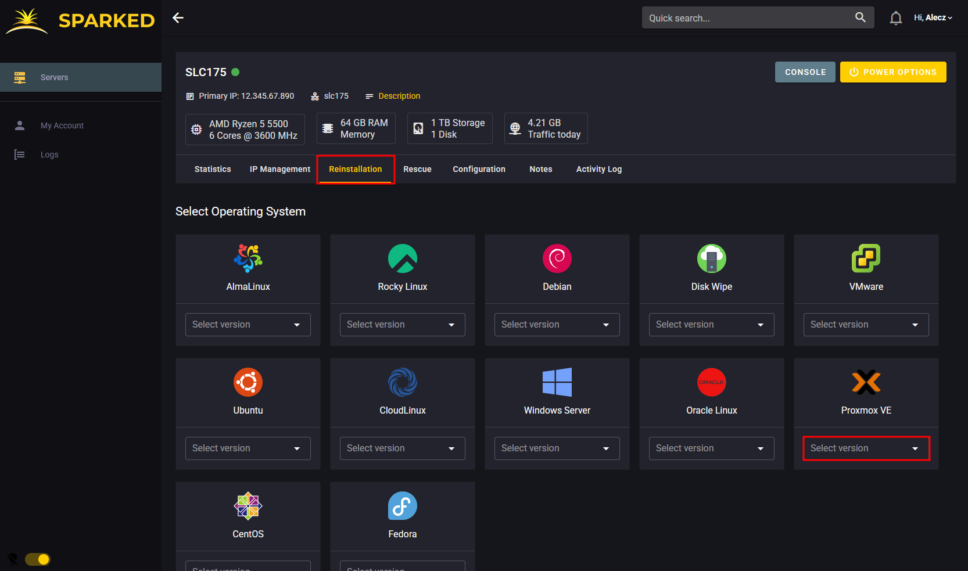The height and width of the screenshot is (571, 968).
Task: Open Ubuntu version dropdown
Action: coord(248,448)
